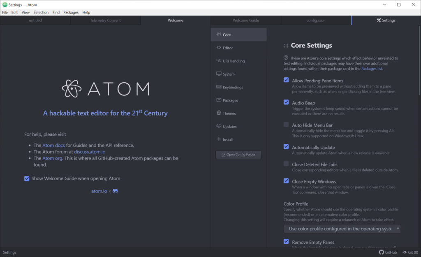This screenshot has height=257, width=421.
Task: Click 'For help, please visit' text
Action: coord(45,134)
